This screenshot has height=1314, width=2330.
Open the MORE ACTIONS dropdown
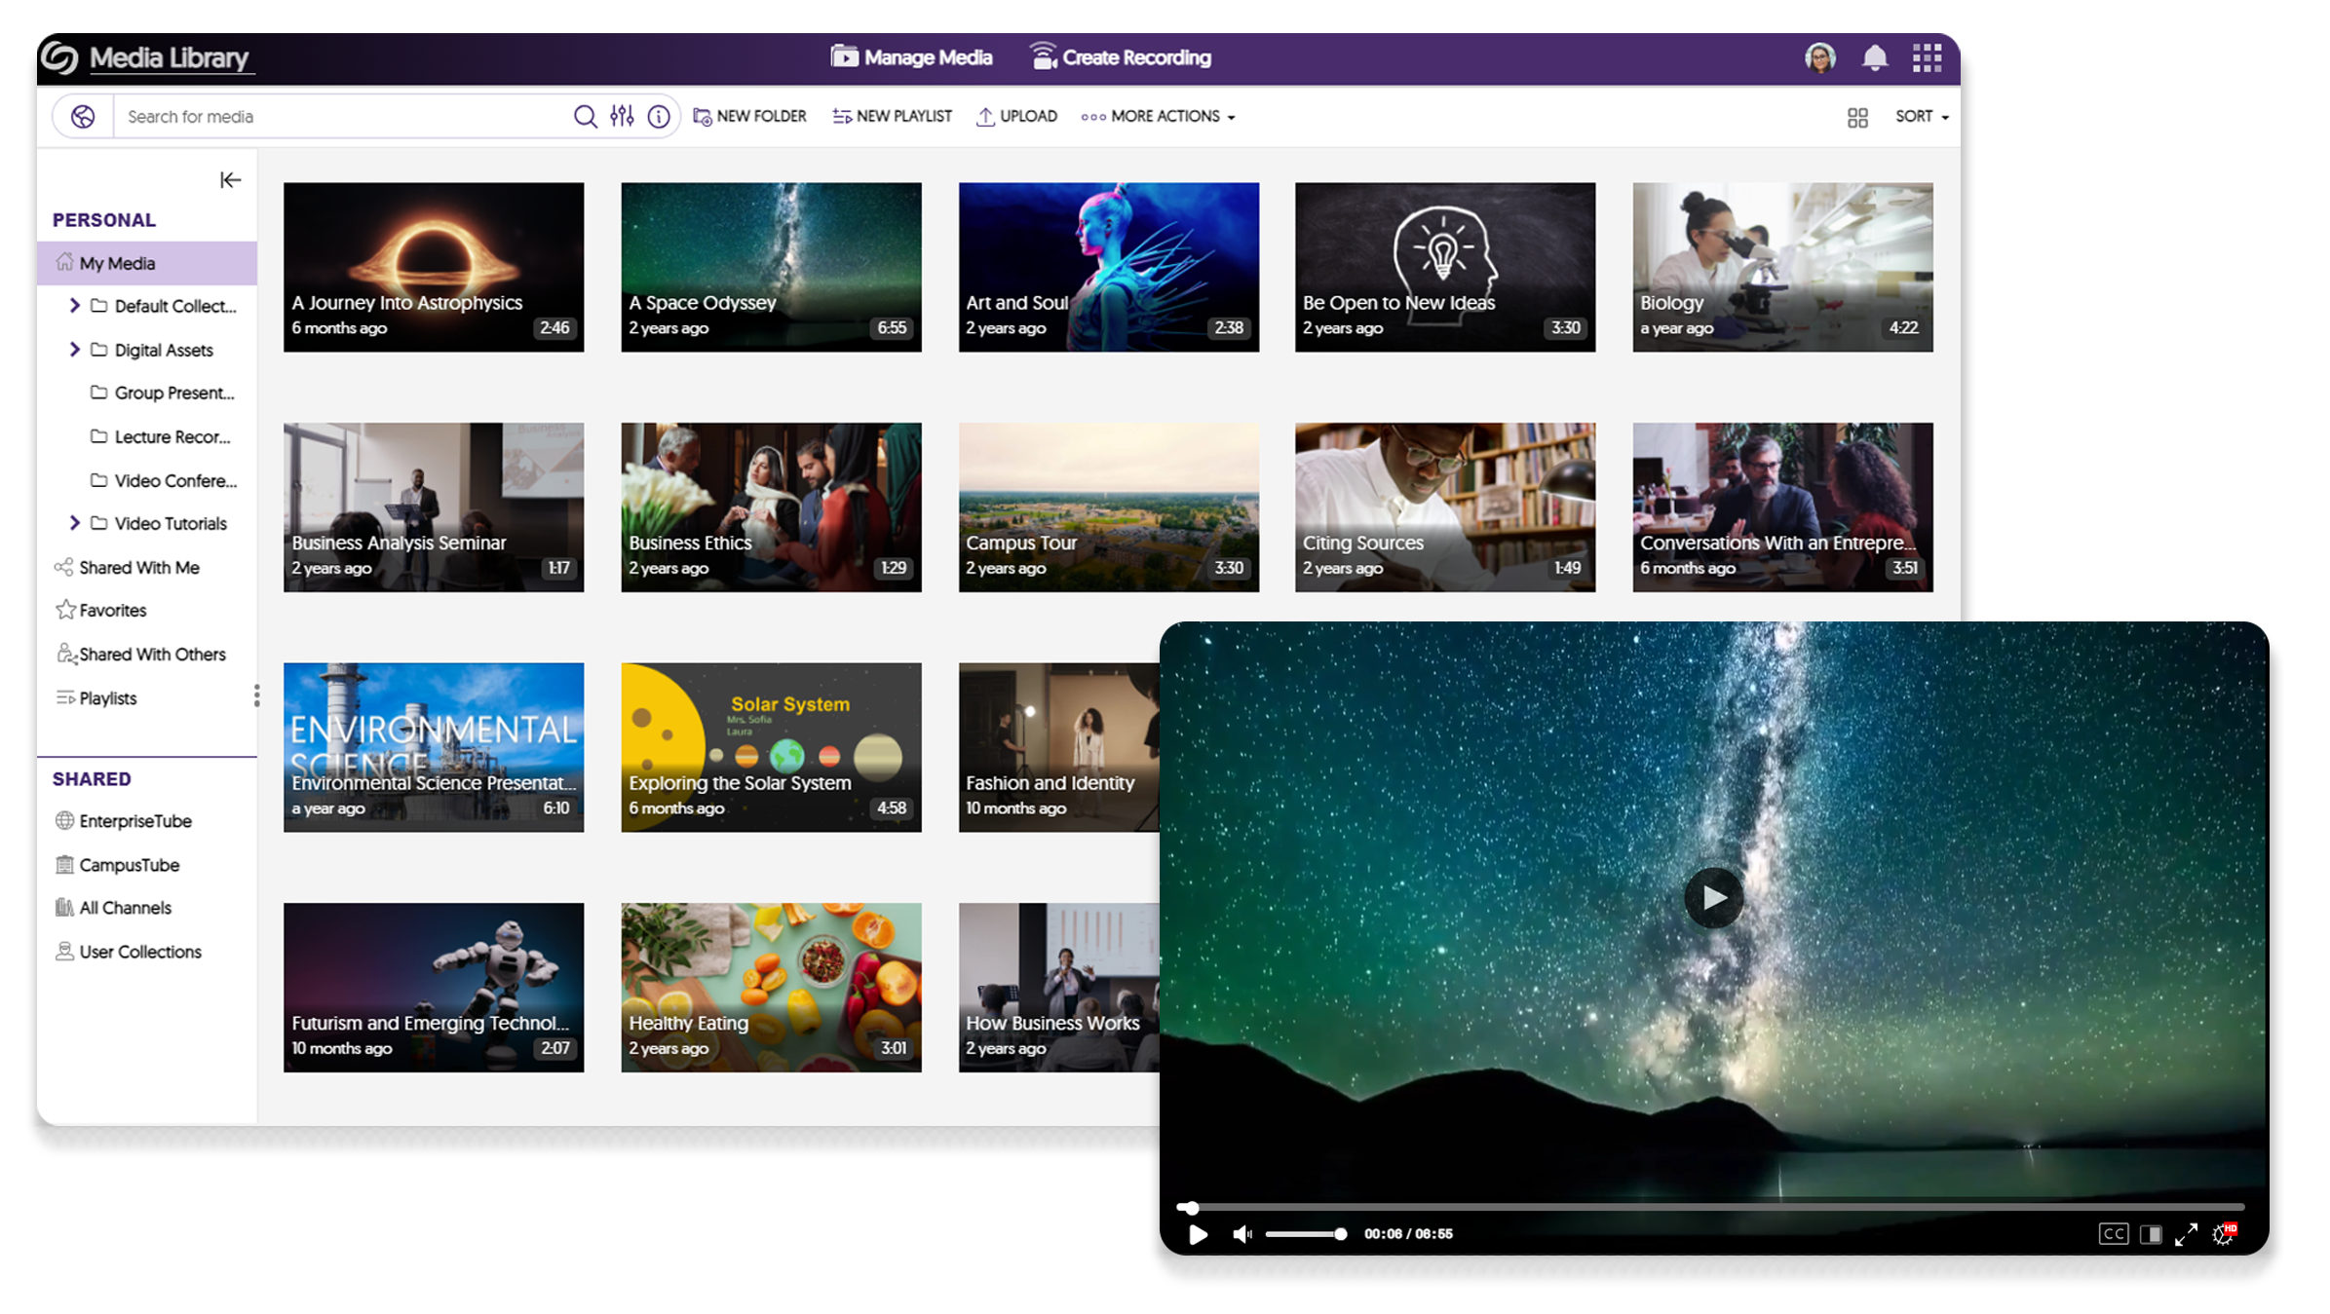click(x=1158, y=116)
